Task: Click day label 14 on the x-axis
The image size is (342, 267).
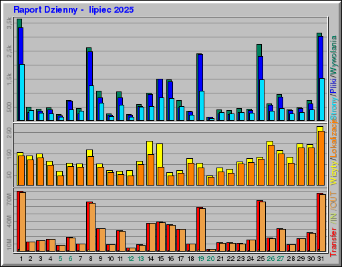Action: [x=151, y=259]
